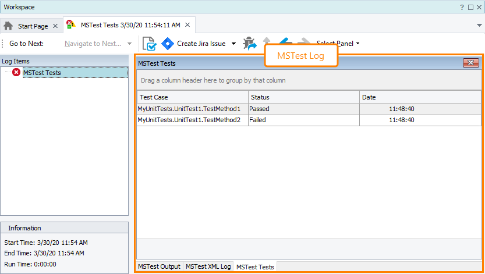The height and width of the screenshot is (274, 485).
Task: Close the MSTest Tests panel
Action: (470, 63)
